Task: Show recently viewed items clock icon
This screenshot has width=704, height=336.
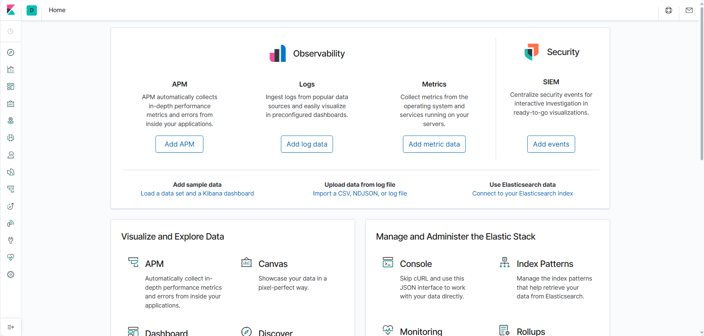Action: click(x=11, y=31)
